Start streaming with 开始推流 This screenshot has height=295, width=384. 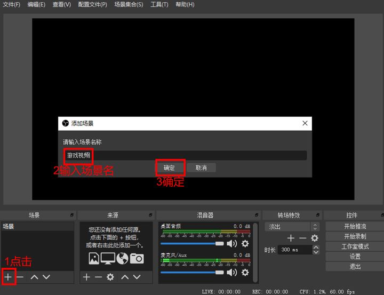click(x=355, y=226)
